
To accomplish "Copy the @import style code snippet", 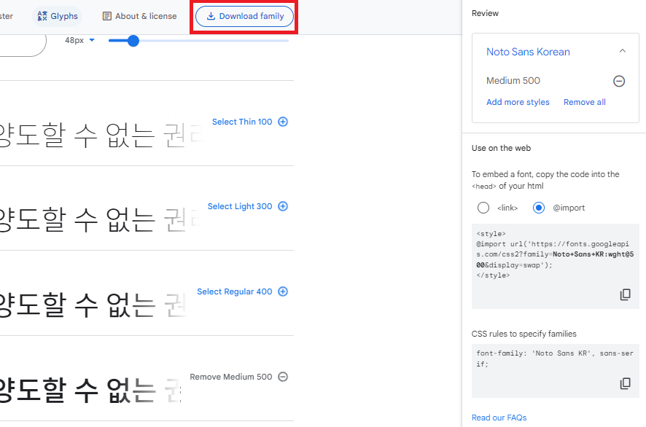I will [x=625, y=294].
